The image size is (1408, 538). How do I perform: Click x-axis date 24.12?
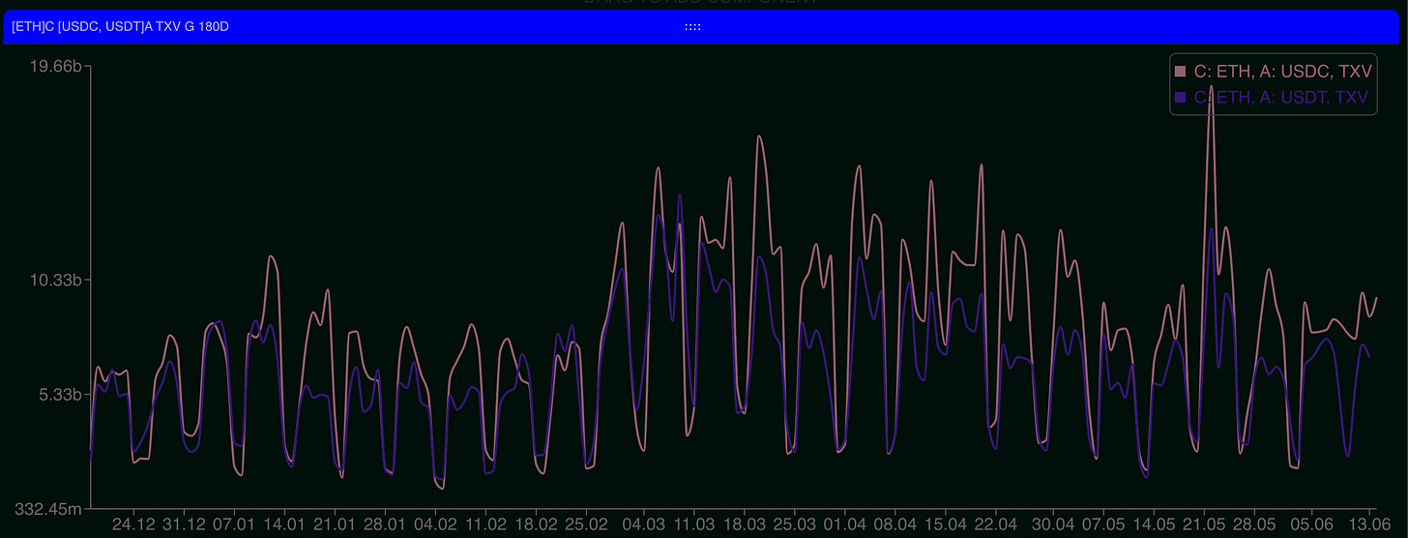pos(133,524)
